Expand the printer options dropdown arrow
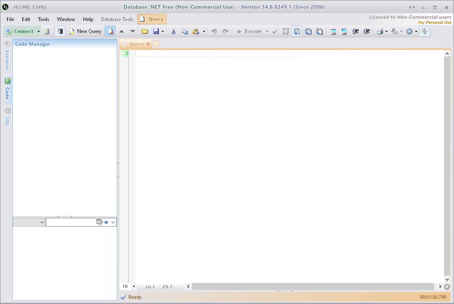Image resolution: width=454 pixels, height=304 pixels. coord(386,31)
